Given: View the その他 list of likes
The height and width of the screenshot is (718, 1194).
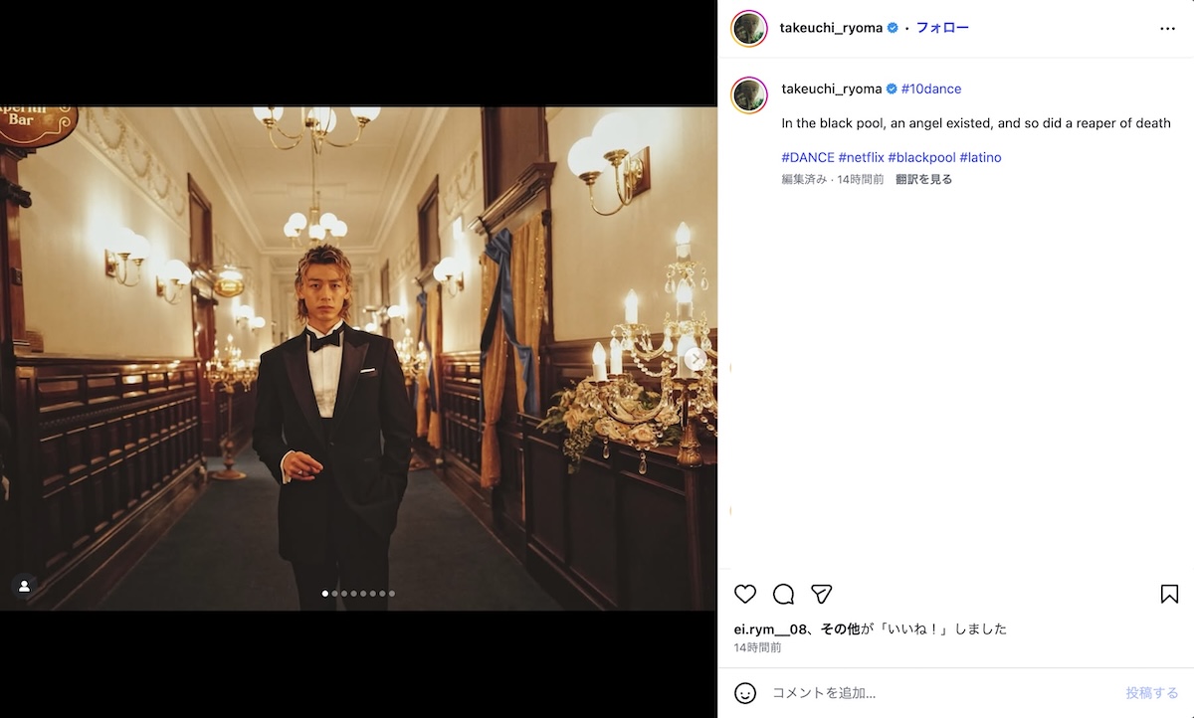Looking at the screenshot, I should (840, 628).
